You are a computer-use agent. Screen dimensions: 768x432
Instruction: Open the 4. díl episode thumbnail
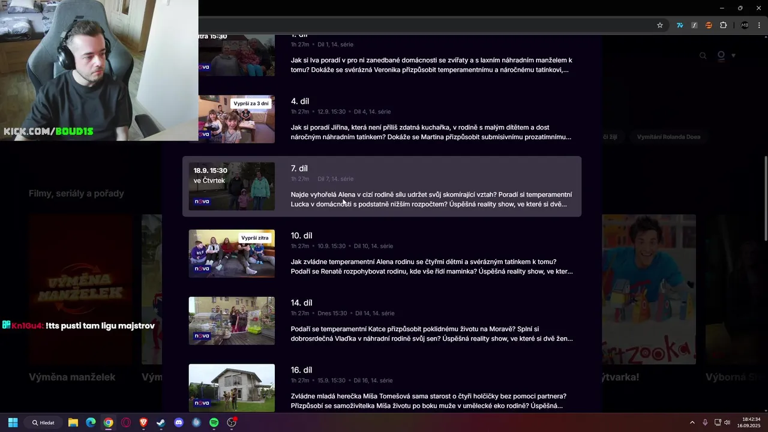(236, 119)
